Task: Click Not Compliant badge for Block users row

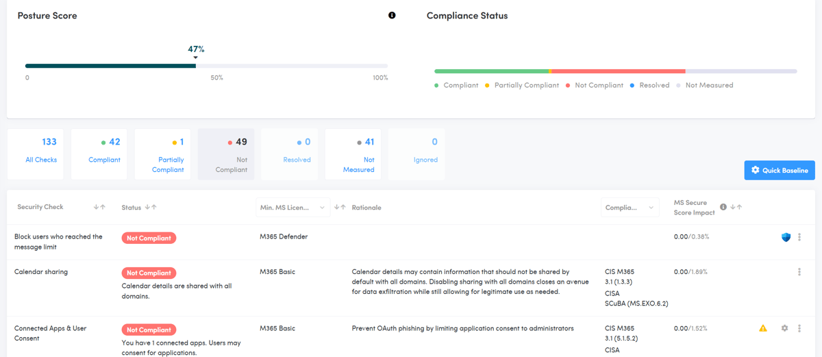Action: (149, 238)
